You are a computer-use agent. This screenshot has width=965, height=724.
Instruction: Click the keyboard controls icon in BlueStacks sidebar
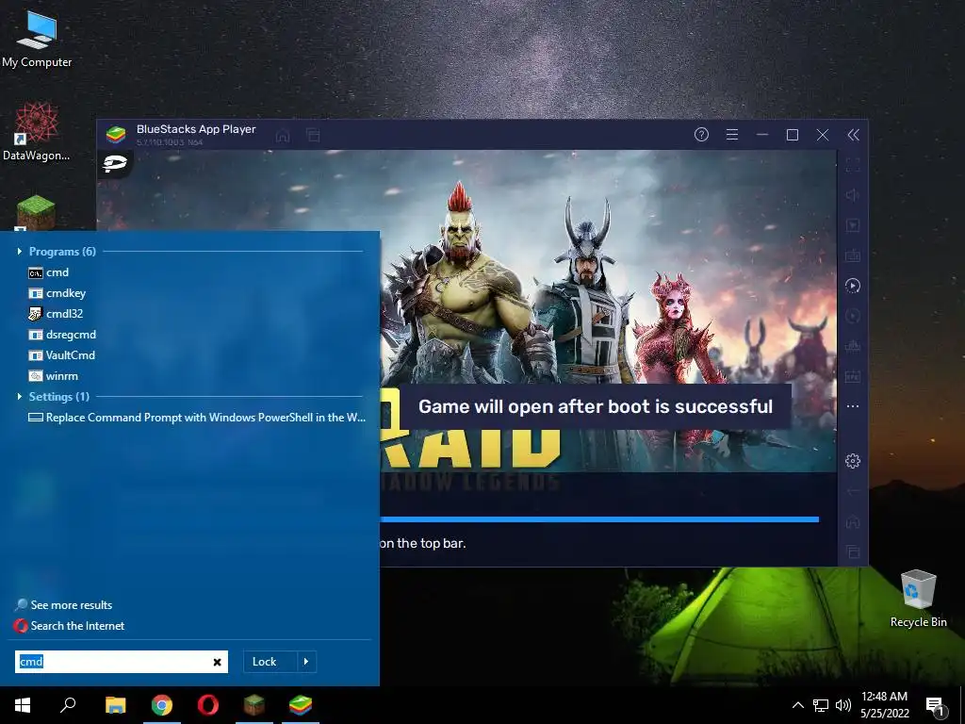tap(852, 255)
